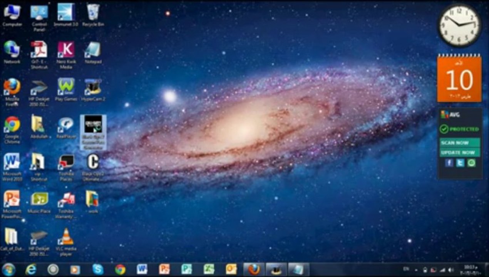Screen dimensions: 489x277
Task: Open the Computer desktop icon
Action: point(12,15)
